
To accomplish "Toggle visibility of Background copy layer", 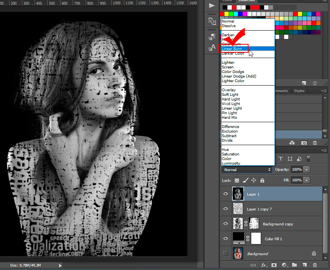I will (226, 223).
